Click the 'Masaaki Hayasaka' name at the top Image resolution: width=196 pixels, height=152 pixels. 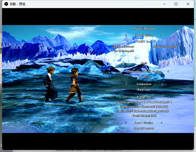[x=144, y=28]
